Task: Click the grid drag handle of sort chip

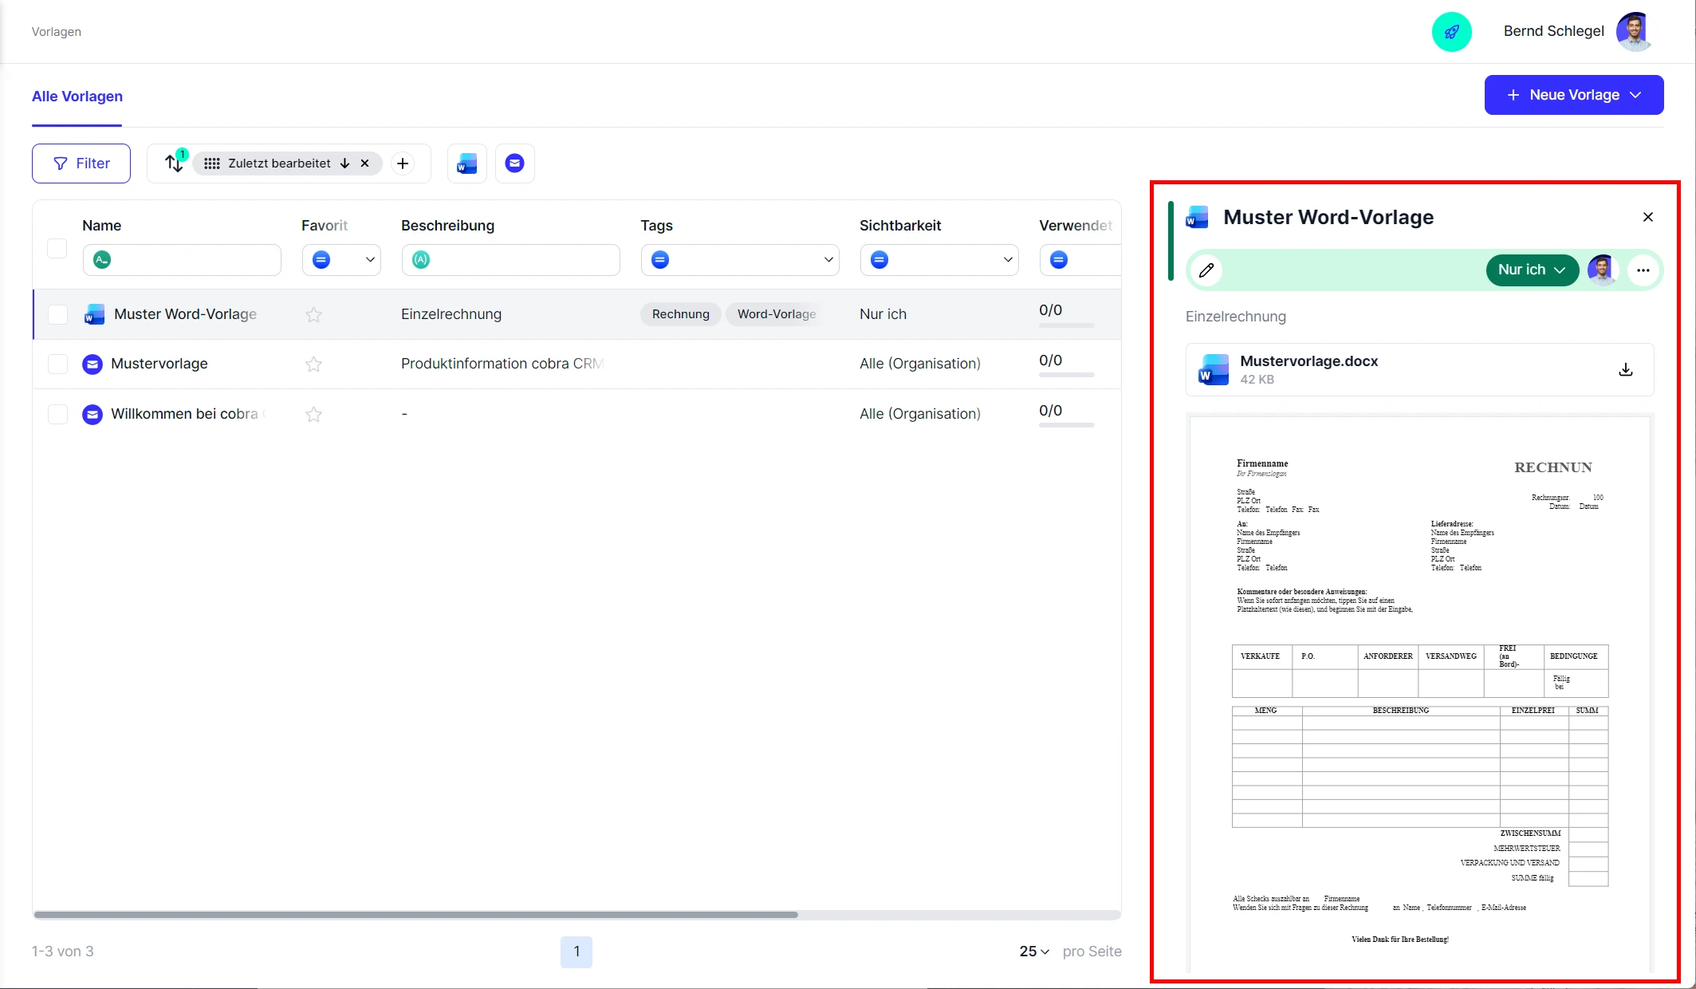Action: pos(212,164)
